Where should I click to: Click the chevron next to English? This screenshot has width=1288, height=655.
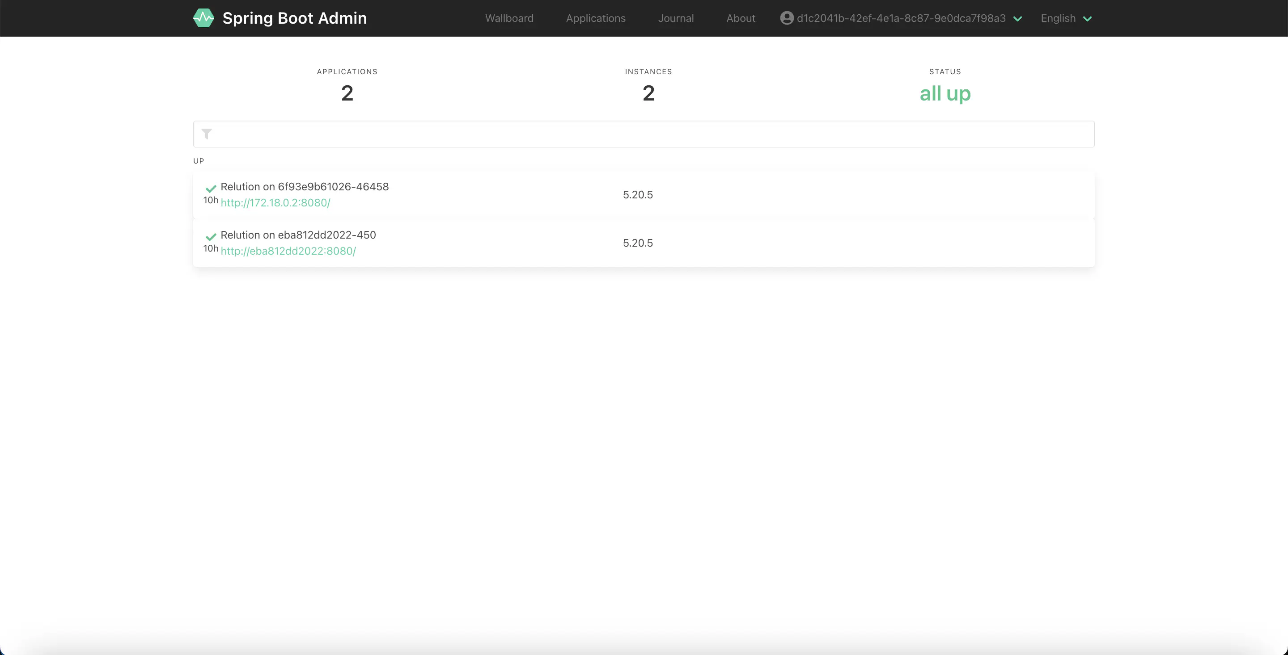point(1087,19)
